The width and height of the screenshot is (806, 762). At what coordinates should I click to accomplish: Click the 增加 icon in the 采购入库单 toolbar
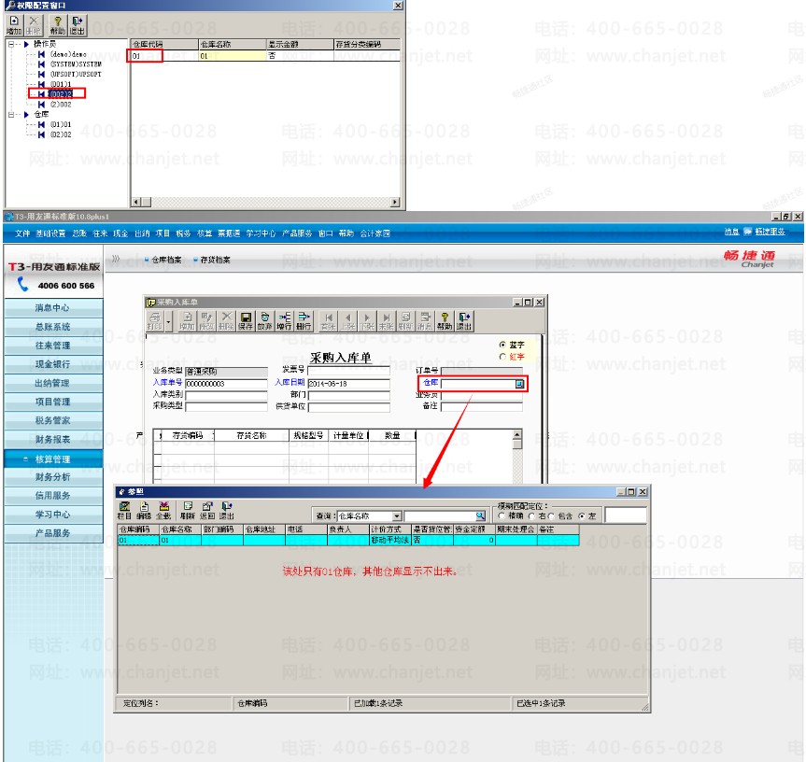187,320
